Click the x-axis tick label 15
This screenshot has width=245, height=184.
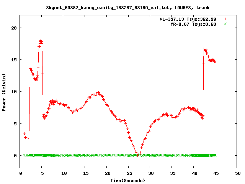click(x=86, y=173)
